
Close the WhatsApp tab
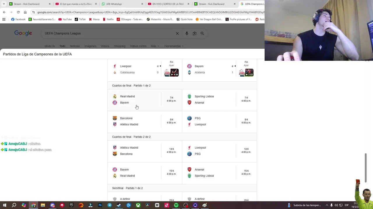[142, 4]
